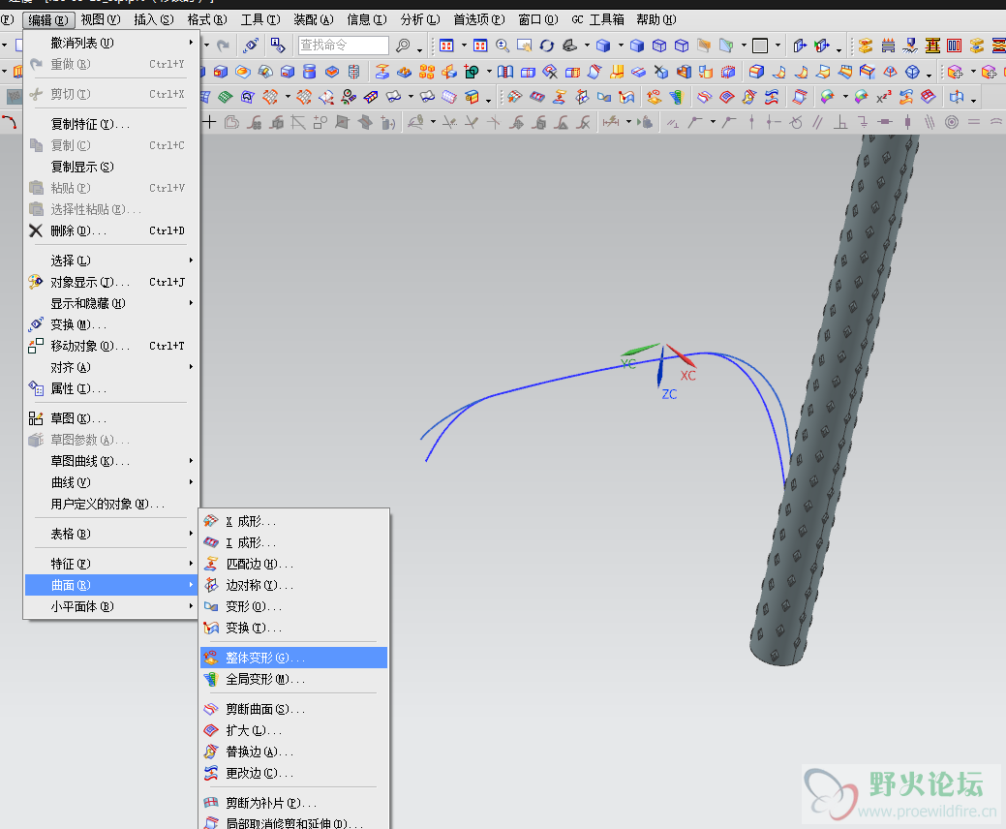Click the red three-point arc icon
The height and width of the screenshot is (829, 1006).
click(9, 122)
